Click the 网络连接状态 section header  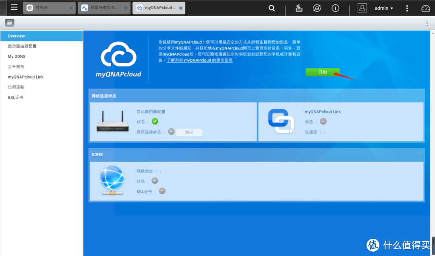coord(104,96)
